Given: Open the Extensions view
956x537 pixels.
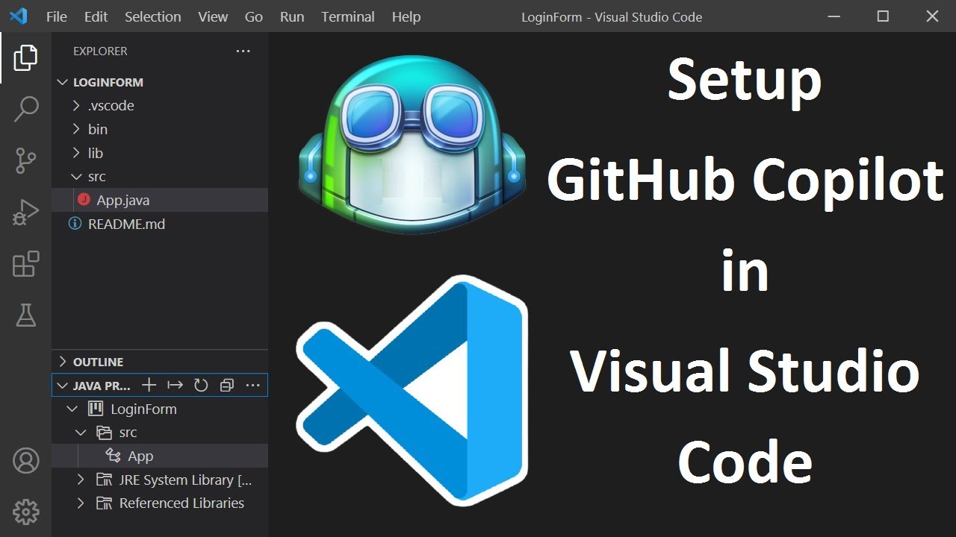Looking at the screenshot, I should (x=25, y=264).
